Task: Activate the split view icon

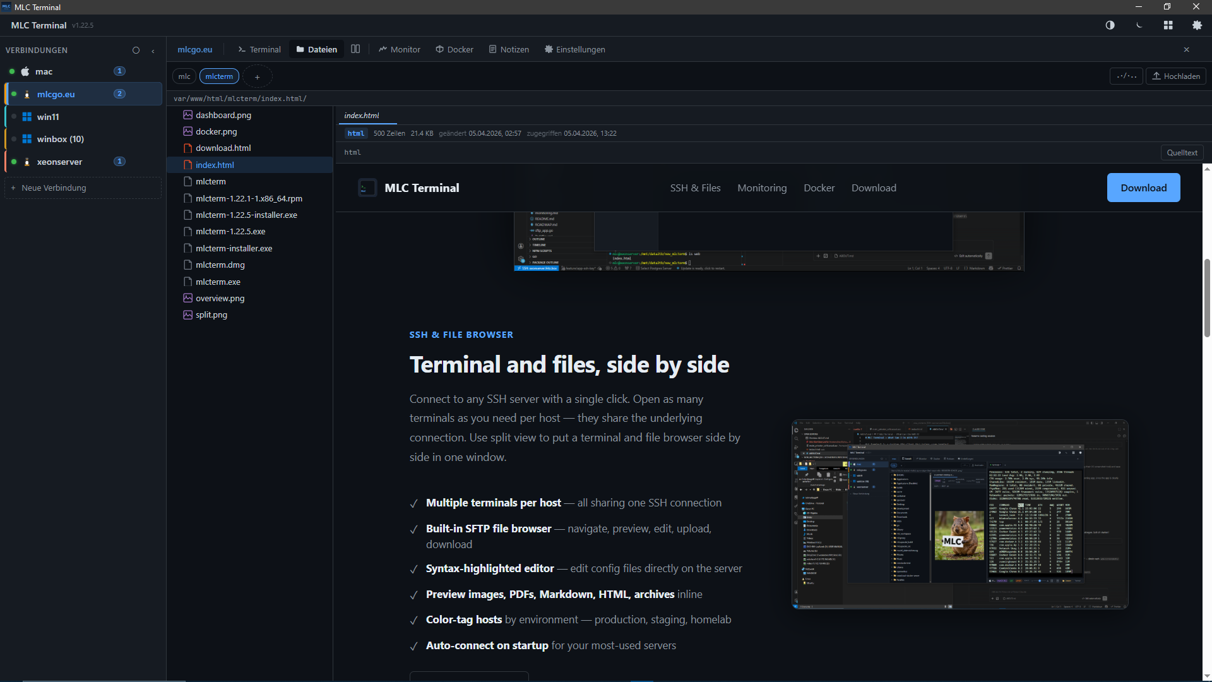Action: pyautogui.click(x=355, y=49)
